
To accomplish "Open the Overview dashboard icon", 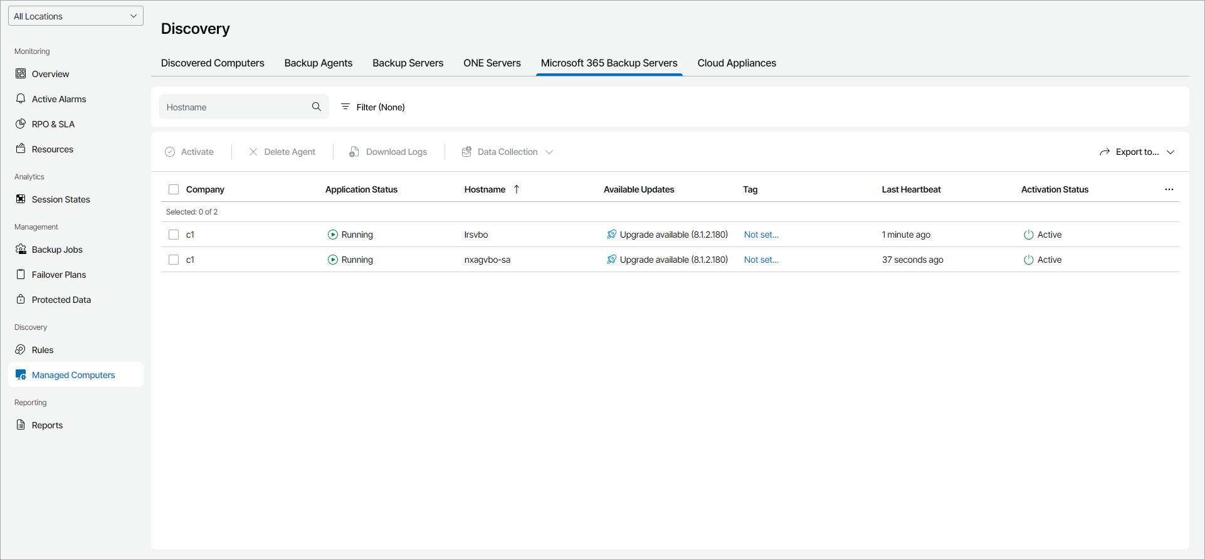I will pos(21,74).
